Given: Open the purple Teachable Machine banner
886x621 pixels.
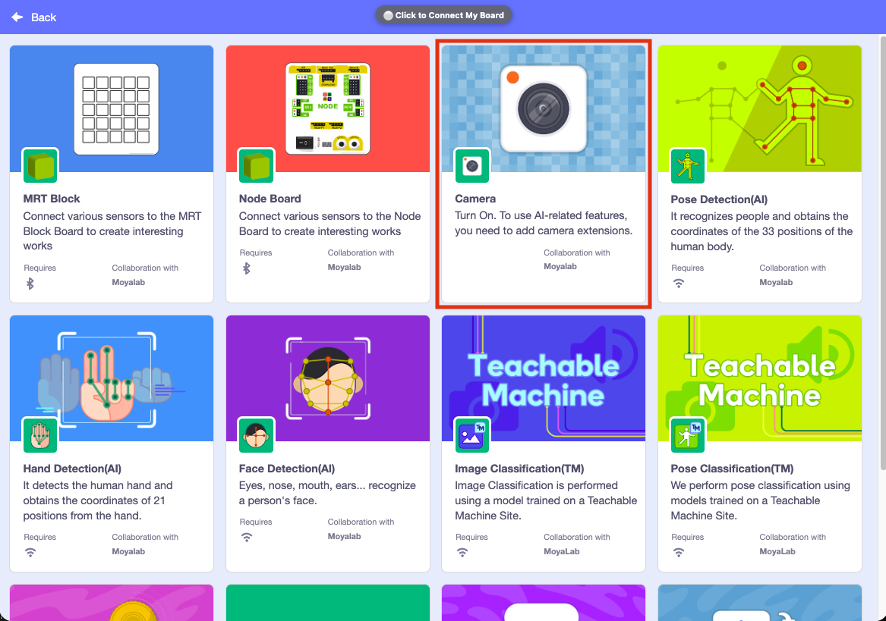Looking at the screenshot, I should 544,378.
